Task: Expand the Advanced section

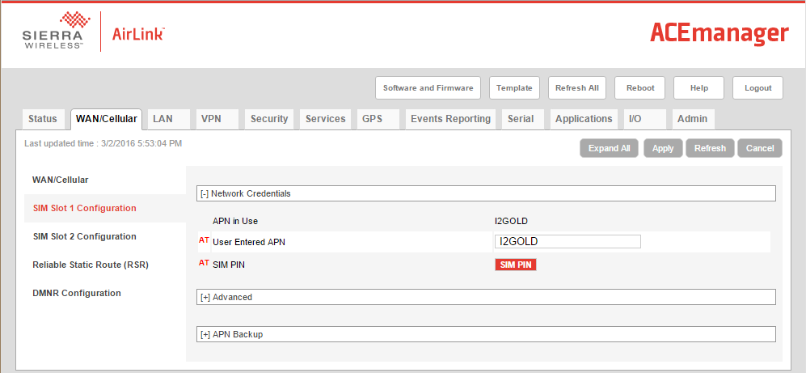Action: pos(487,297)
